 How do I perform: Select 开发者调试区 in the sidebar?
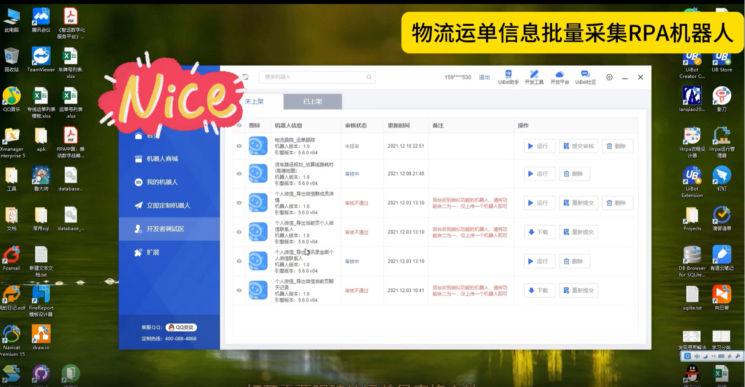pyautogui.click(x=170, y=229)
